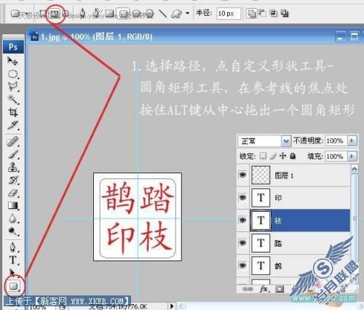Select the Gradient tool

click(13, 206)
